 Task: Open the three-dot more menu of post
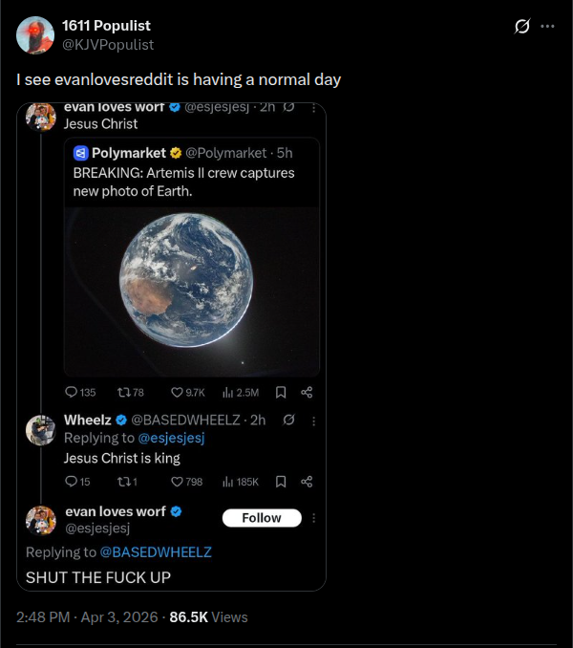pyautogui.click(x=547, y=26)
